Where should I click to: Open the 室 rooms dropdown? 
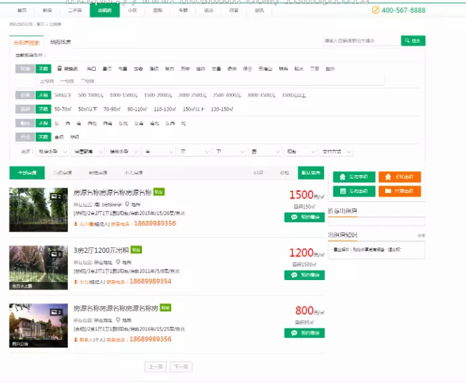(x=159, y=152)
